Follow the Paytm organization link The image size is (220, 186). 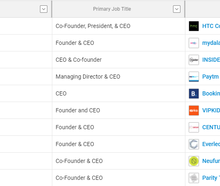pos(211,77)
